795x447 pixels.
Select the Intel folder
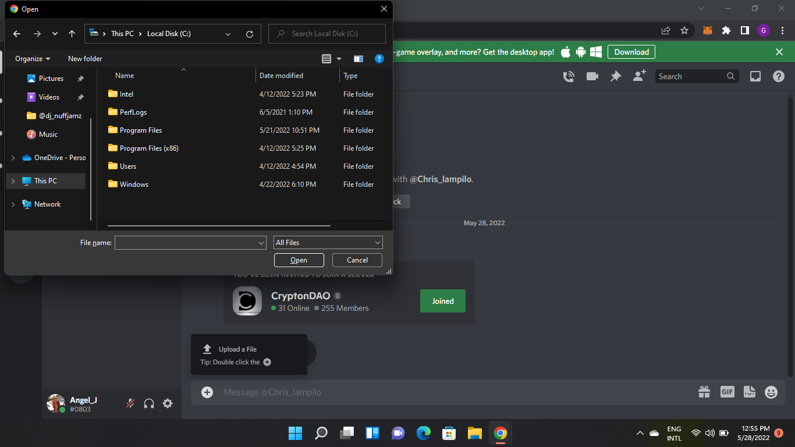click(x=126, y=94)
